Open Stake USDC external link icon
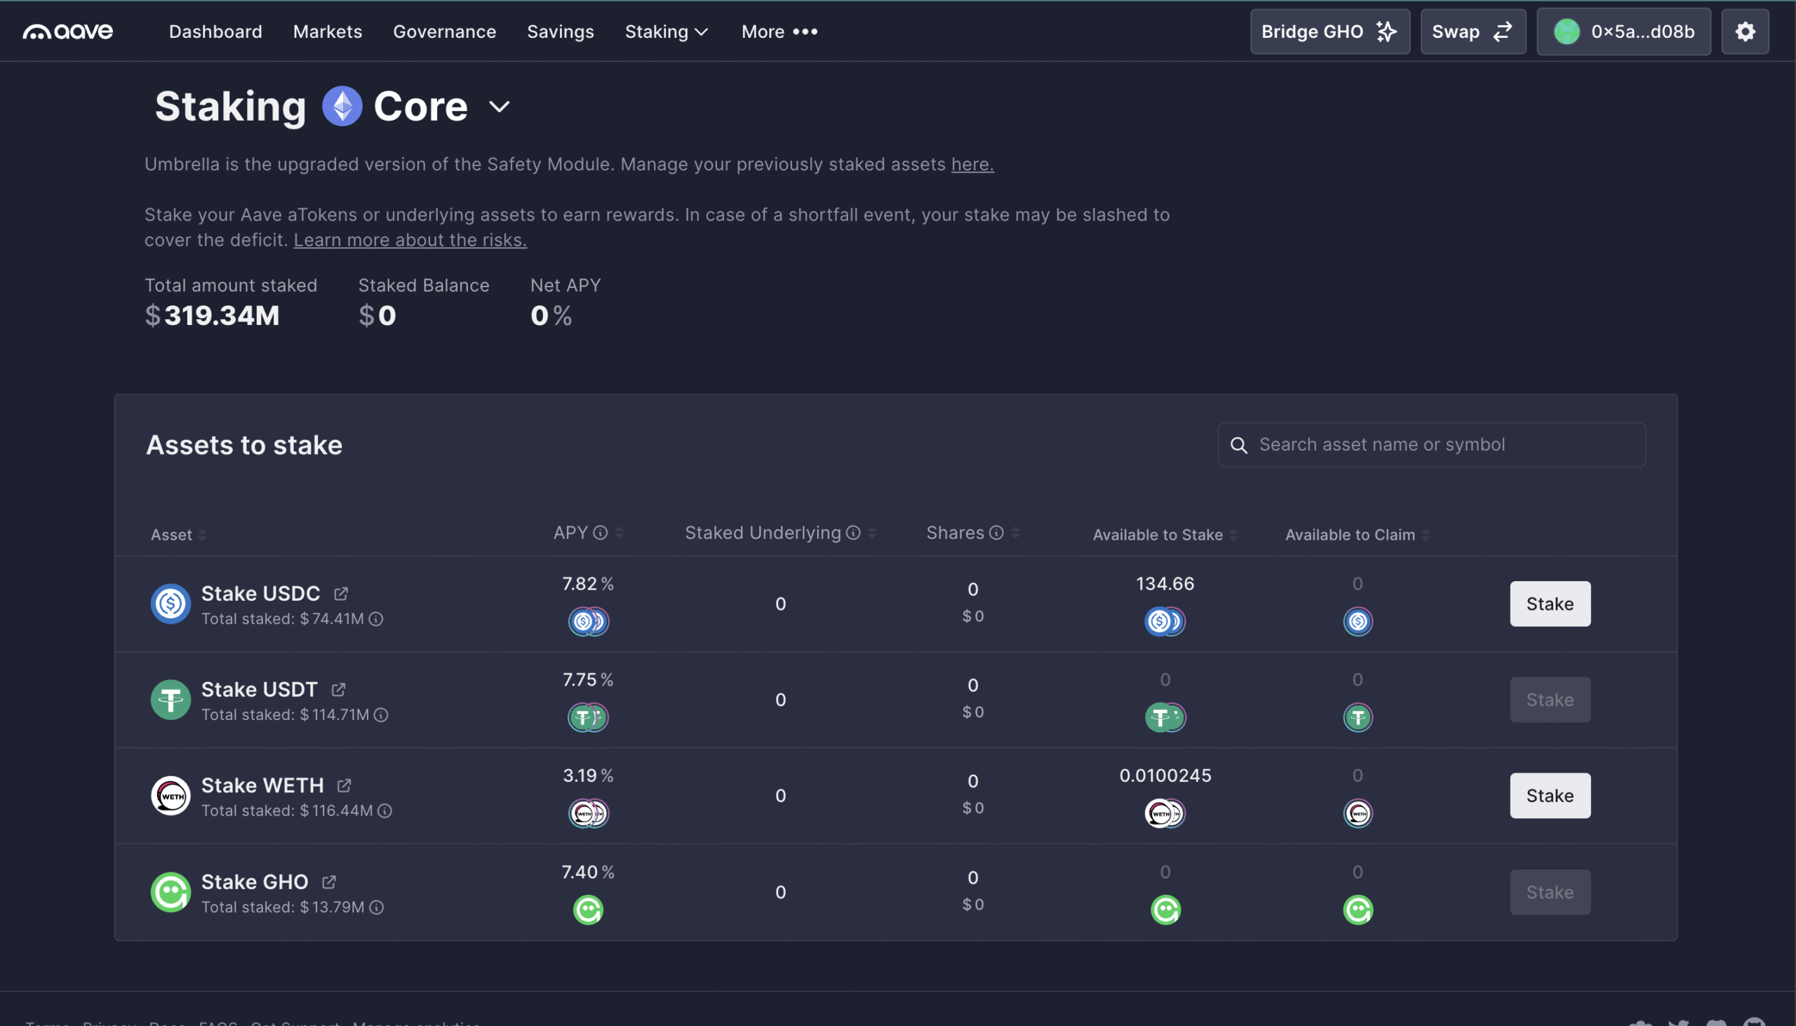Screen dimensions: 1796x1026 tap(341, 593)
